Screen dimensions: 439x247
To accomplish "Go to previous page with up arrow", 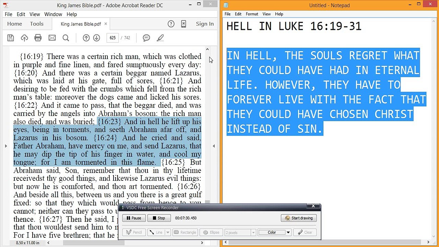I will tap(86, 38).
